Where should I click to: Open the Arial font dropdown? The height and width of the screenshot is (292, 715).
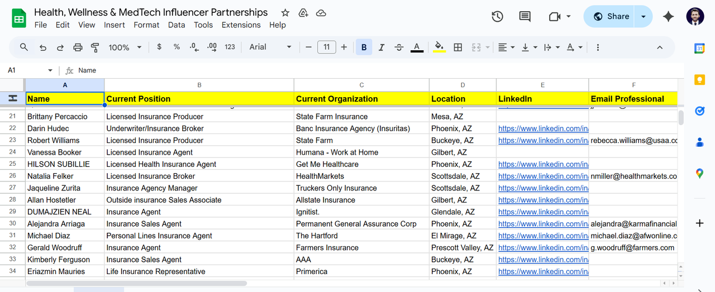pyautogui.click(x=270, y=47)
